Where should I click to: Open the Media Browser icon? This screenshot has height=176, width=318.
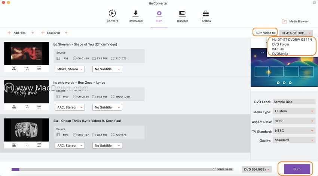coord(284,21)
